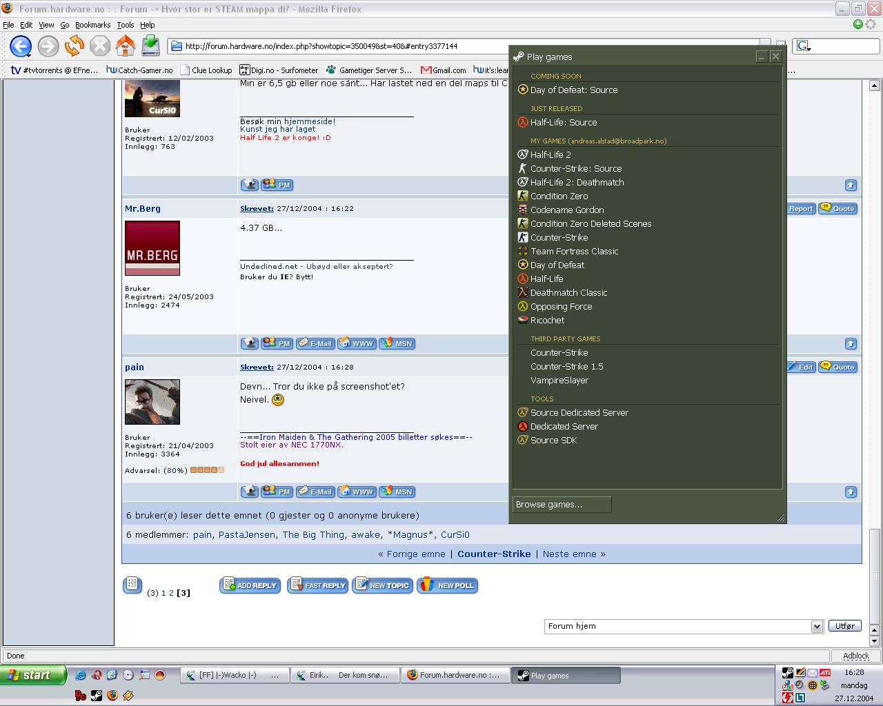Screen dimensions: 883x706
Task: Open the Forrige emne link
Action: click(416, 554)
